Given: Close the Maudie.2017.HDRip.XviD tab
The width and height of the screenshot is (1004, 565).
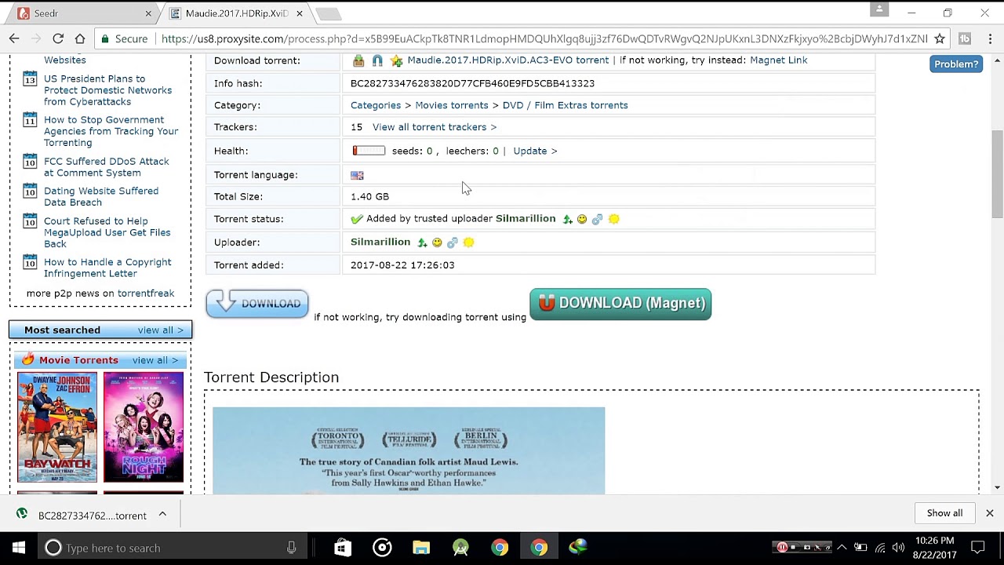Looking at the screenshot, I should point(300,13).
